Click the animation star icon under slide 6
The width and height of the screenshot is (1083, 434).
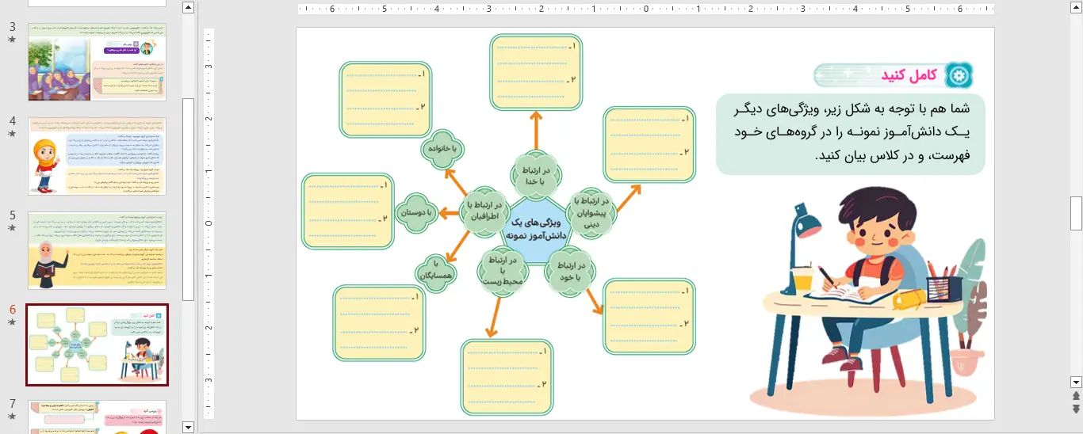(x=12, y=322)
